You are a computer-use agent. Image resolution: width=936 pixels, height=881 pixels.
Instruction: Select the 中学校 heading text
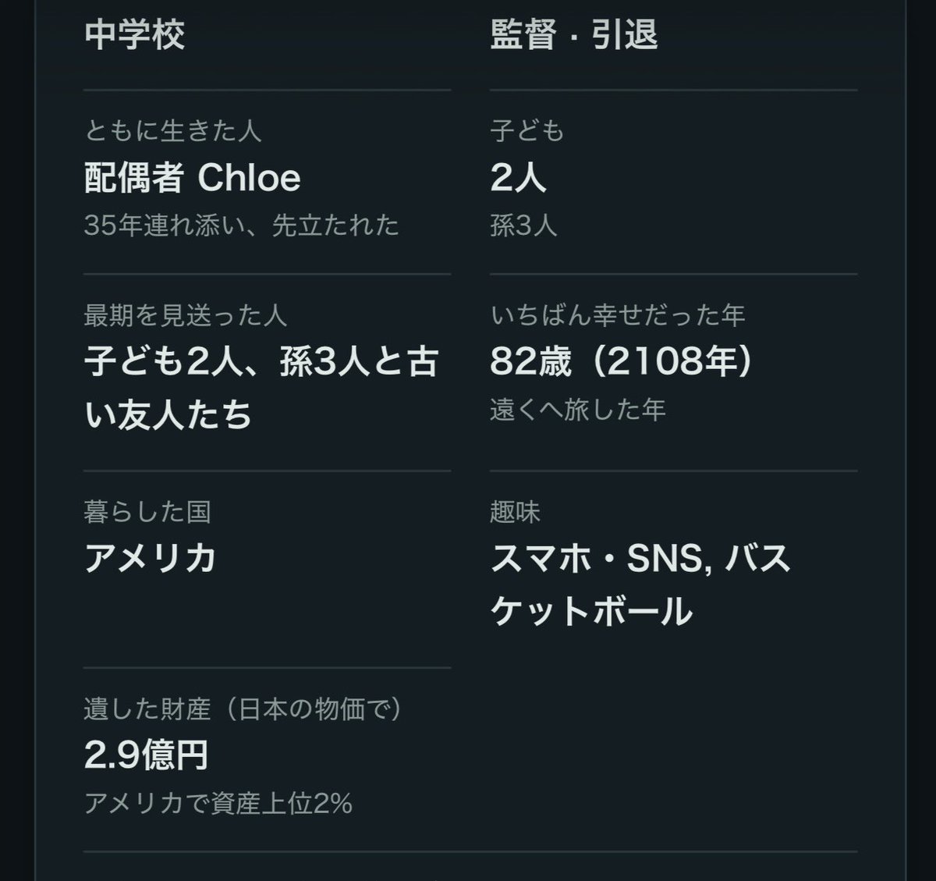point(134,35)
